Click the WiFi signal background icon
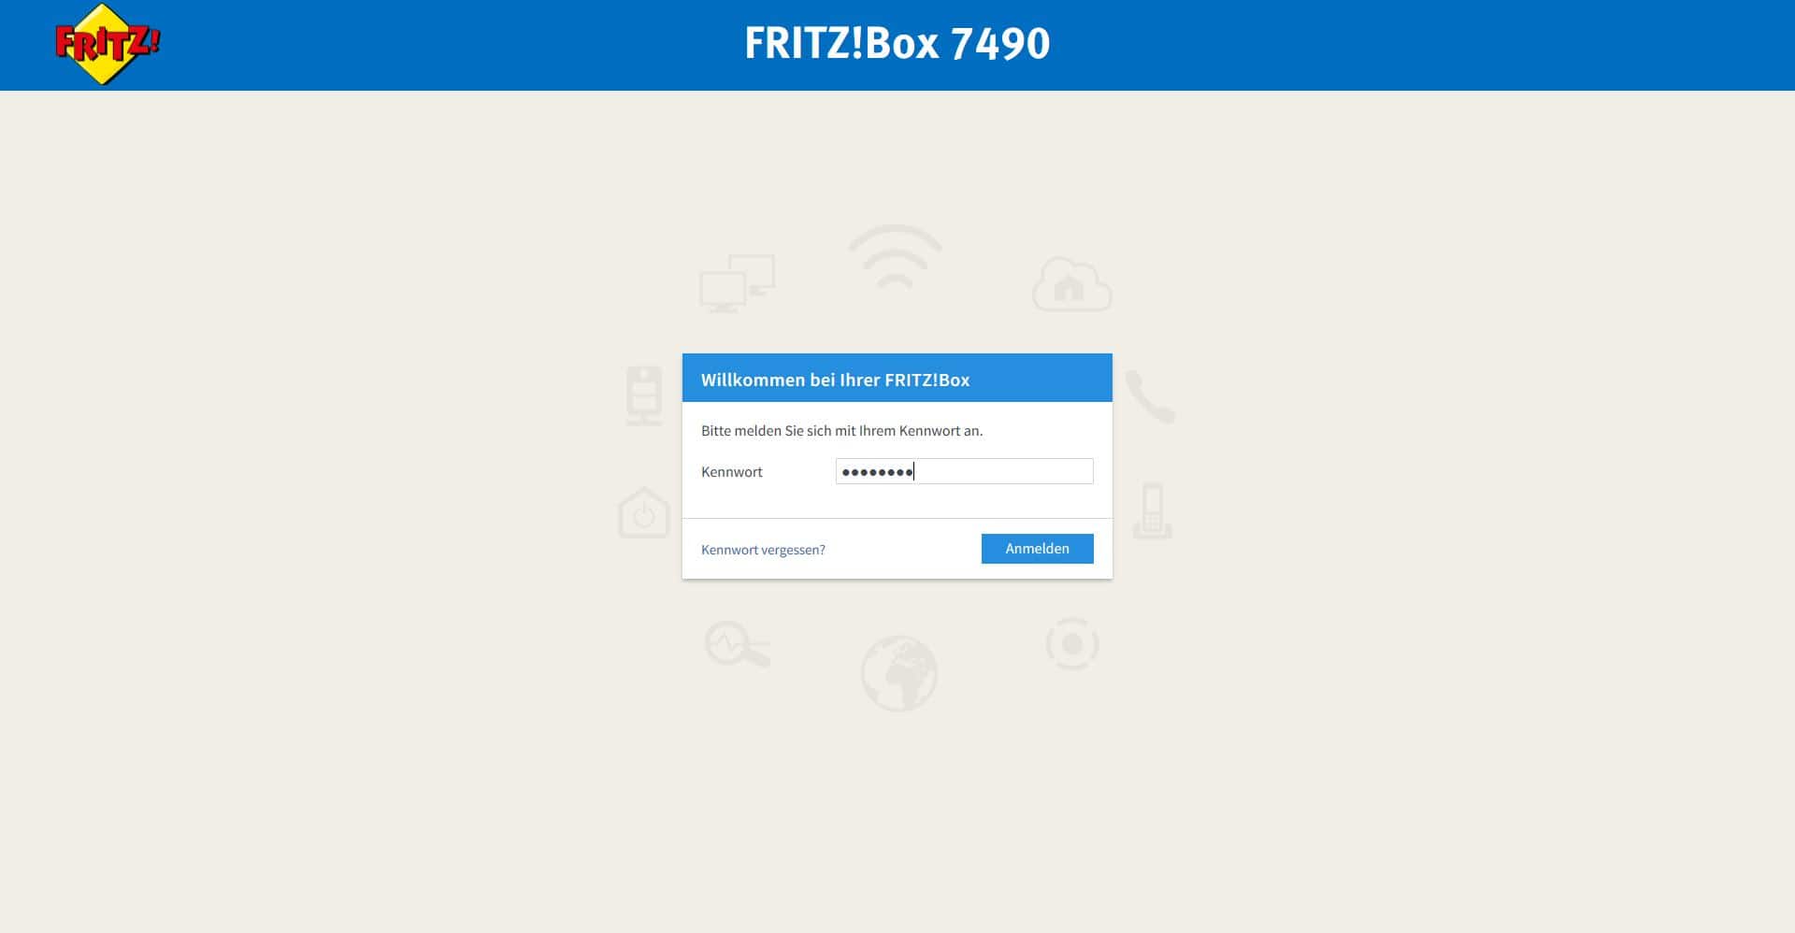Image resolution: width=1795 pixels, height=933 pixels. (x=896, y=257)
